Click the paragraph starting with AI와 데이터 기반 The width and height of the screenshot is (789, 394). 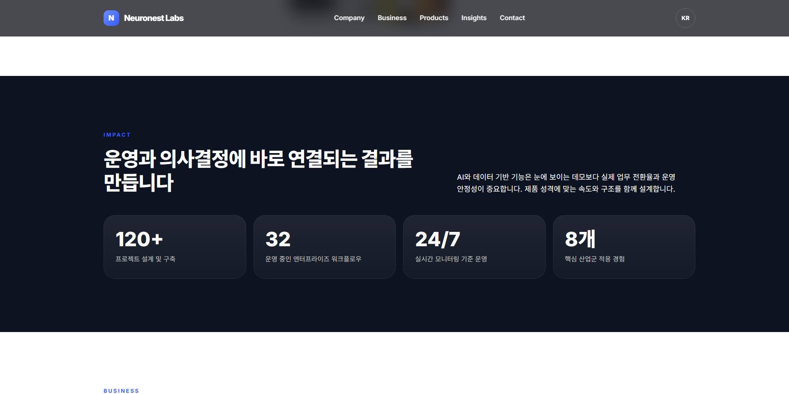[x=566, y=183]
